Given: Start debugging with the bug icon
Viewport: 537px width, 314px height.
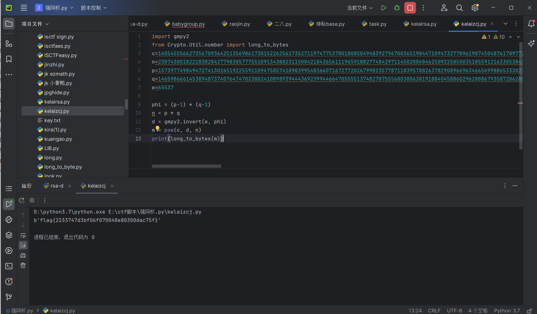Looking at the screenshot, I should pyautogui.click(x=397, y=8).
